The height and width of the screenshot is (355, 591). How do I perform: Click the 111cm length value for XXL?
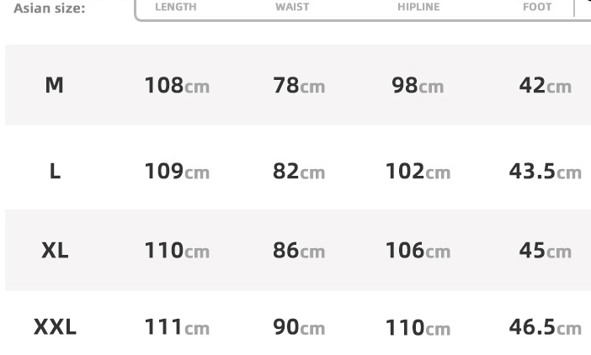point(177,327)
